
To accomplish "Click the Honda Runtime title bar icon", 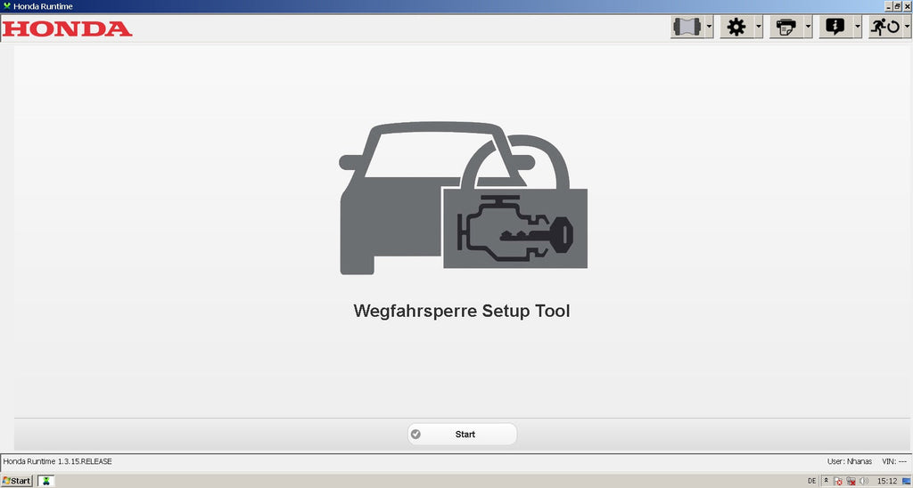I will pyautogui.click(x=7, y=6).
